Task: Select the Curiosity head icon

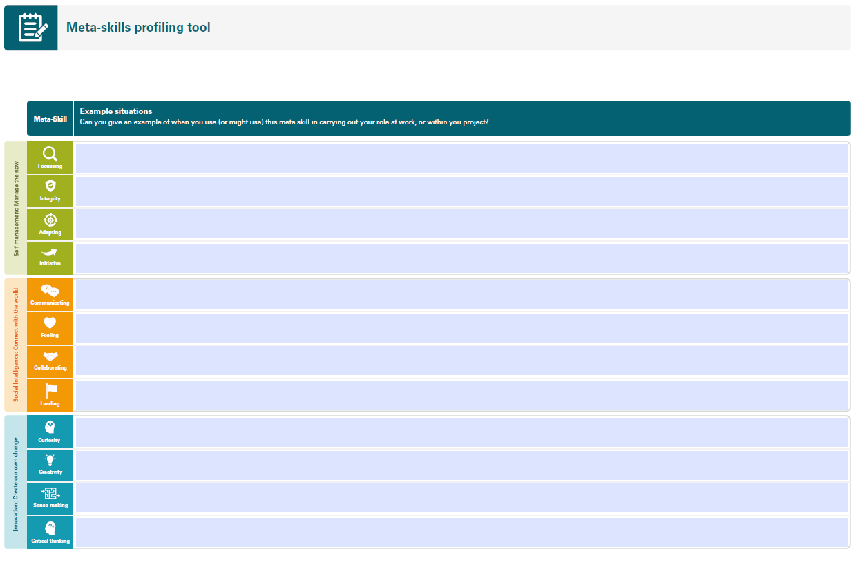Action: [50, 427]
